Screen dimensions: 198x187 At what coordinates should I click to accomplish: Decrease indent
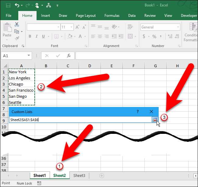(114, 36)
